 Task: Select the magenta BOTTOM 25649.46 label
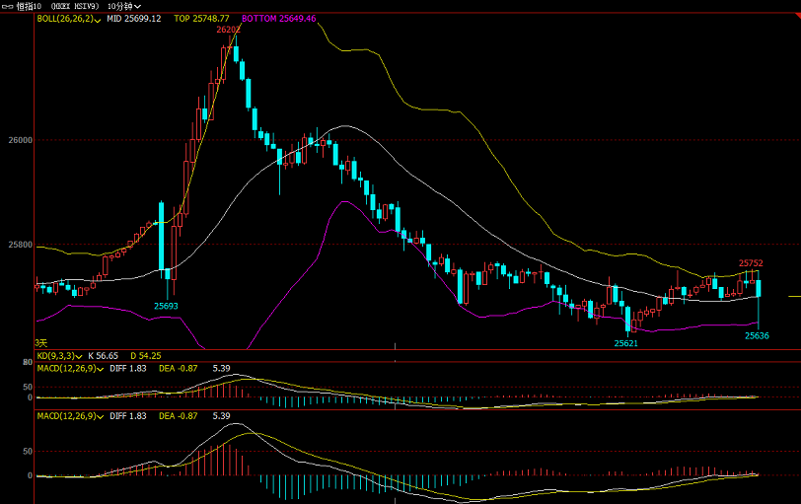click(278, 19)
